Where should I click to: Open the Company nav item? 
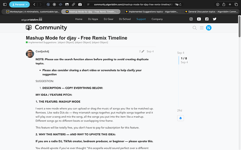(157, 19)
